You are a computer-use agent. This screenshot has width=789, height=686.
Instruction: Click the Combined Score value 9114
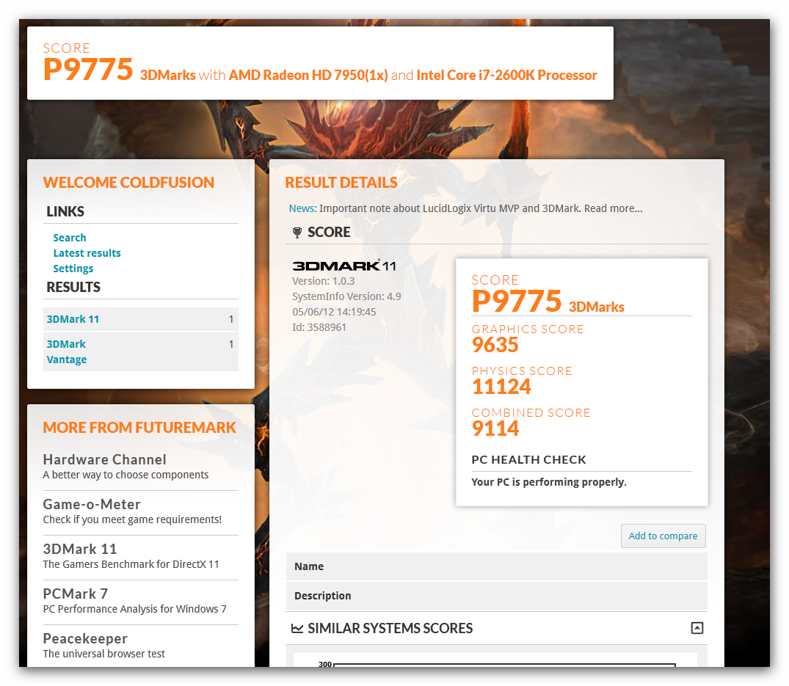[495, 428]
